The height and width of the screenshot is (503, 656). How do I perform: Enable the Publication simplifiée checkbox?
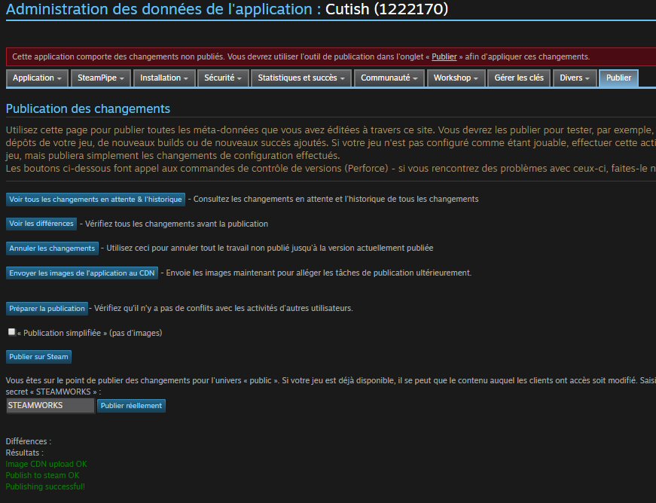[x=12, y=332]
